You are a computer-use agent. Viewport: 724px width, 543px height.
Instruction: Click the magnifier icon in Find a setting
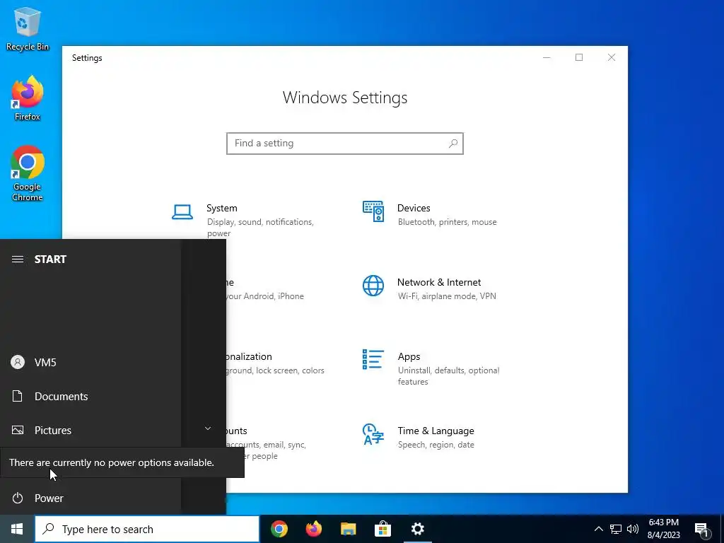pos(453,144)
